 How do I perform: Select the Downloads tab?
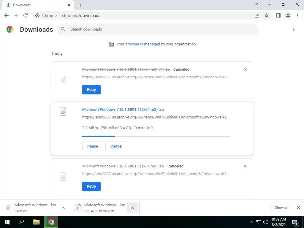pyautogui.click(x=38, y=5)
